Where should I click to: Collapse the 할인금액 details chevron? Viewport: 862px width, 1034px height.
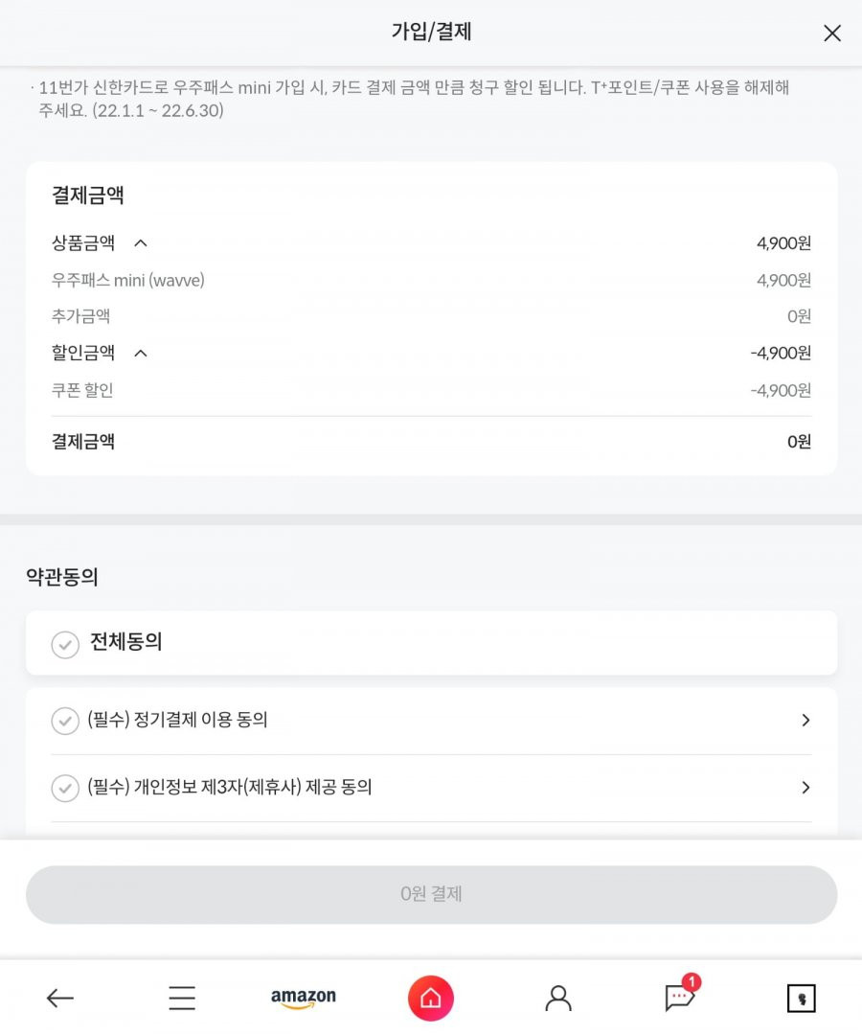141,354
